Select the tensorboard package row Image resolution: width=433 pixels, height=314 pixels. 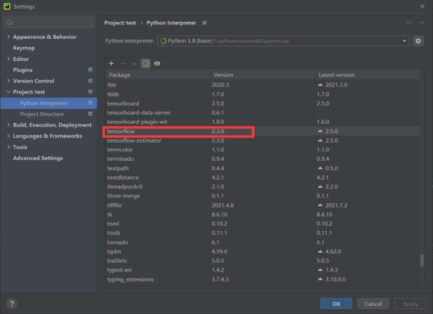263,103
